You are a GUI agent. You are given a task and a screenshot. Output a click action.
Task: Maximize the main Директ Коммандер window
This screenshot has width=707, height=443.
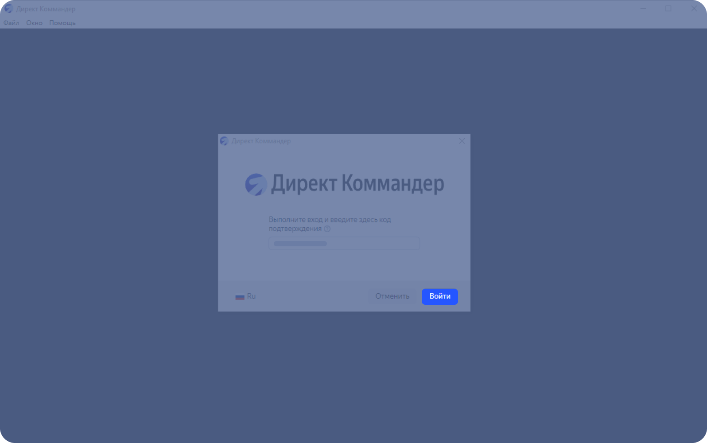point(668,8)
